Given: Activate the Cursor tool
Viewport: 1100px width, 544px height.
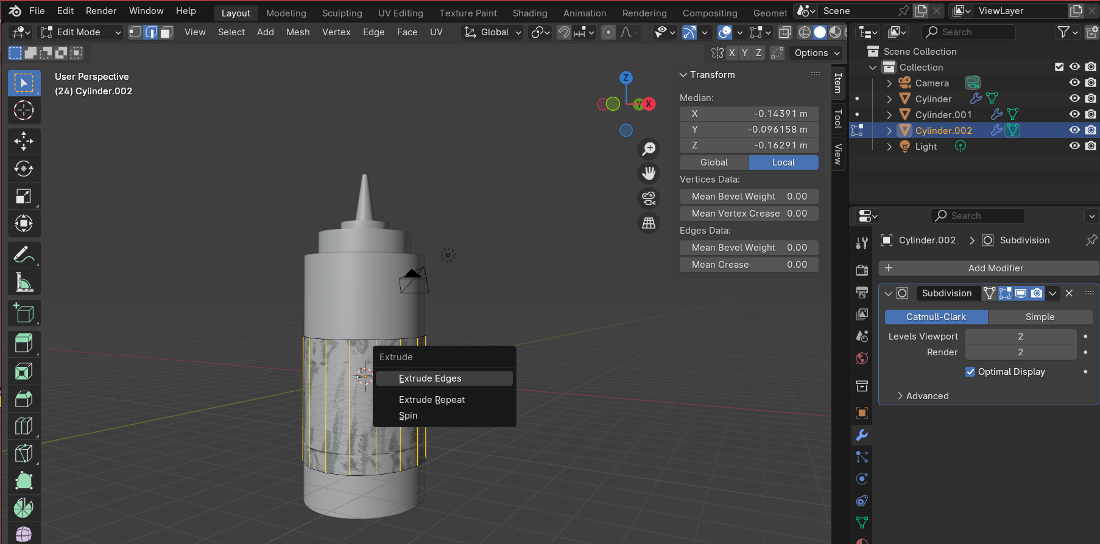Looking at the screenshot, I should pyautogui.click(x=24, y=110).
